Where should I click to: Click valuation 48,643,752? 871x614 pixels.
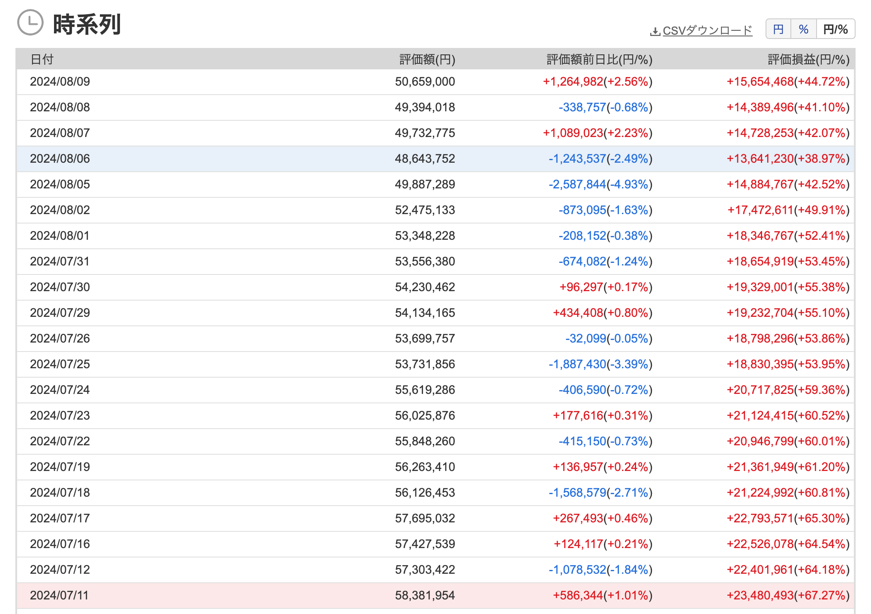click(x=425, y=158)
